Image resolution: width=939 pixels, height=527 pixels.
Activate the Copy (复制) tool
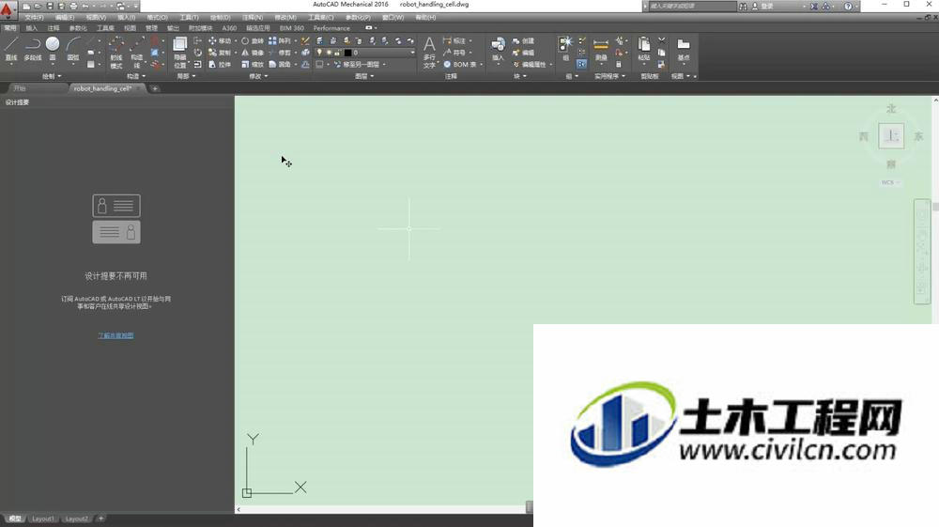(219, 53)
